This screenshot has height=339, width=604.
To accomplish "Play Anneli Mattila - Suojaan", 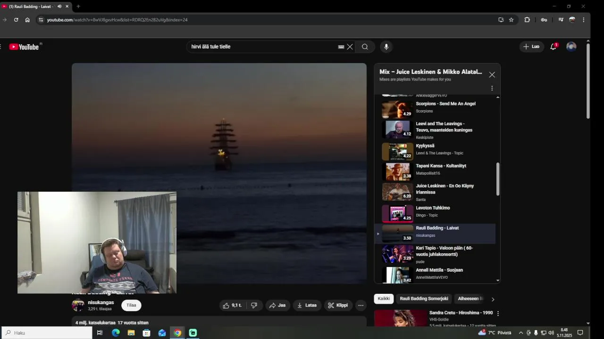I will coord(435,274).
